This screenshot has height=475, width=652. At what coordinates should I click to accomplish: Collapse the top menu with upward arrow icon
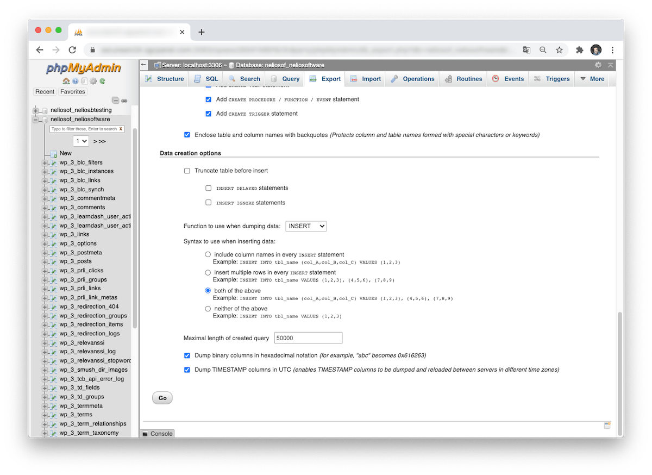(611, 65)
